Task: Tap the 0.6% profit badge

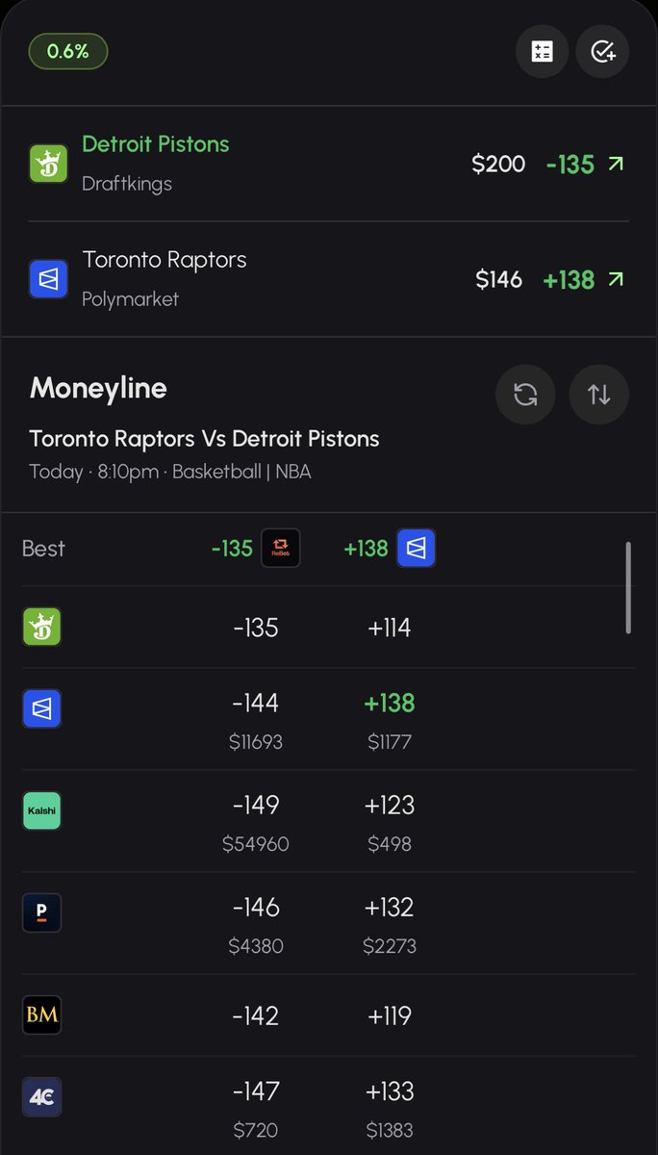Action: pyautogui.click(x=68, y=51)
